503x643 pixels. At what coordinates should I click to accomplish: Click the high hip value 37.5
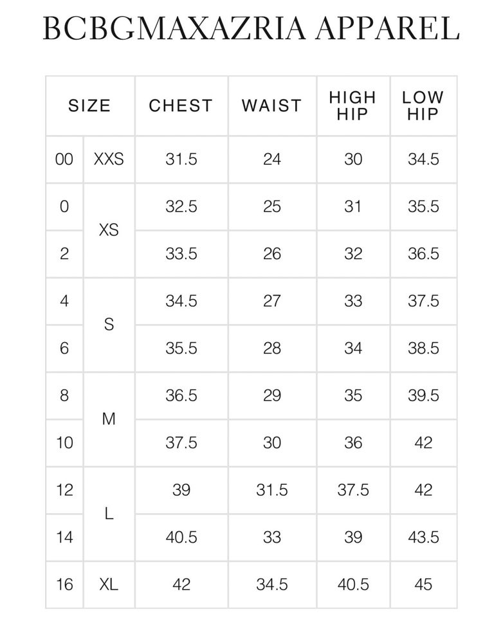pyautogui.click(x=353, y=490)
